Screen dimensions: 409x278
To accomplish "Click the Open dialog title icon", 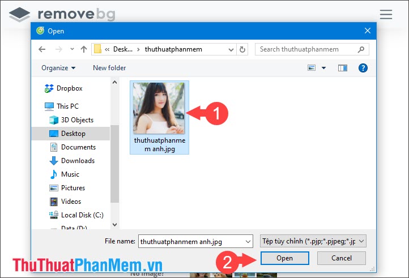I will tap(40, 31).
